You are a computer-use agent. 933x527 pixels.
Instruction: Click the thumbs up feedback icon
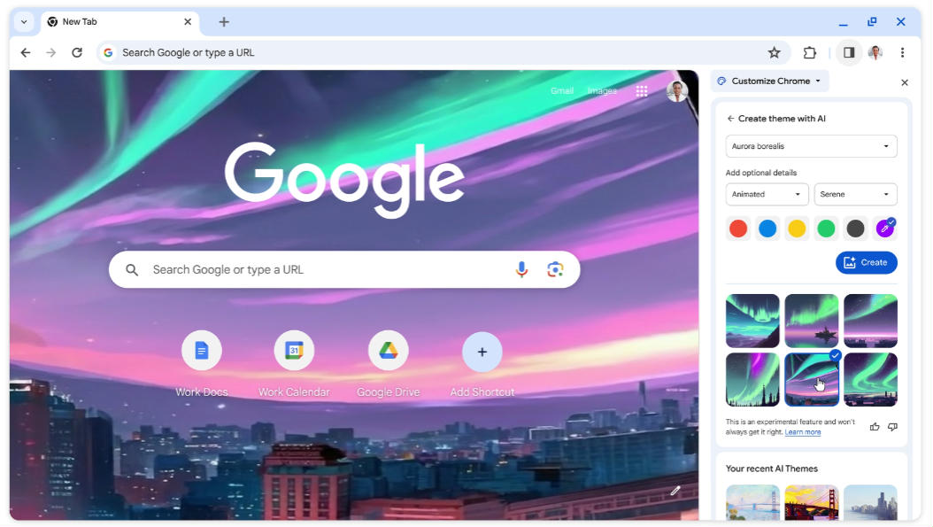pos(874,427)
